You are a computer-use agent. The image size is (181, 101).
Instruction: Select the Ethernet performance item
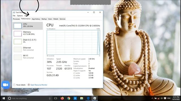click(28, 49)
